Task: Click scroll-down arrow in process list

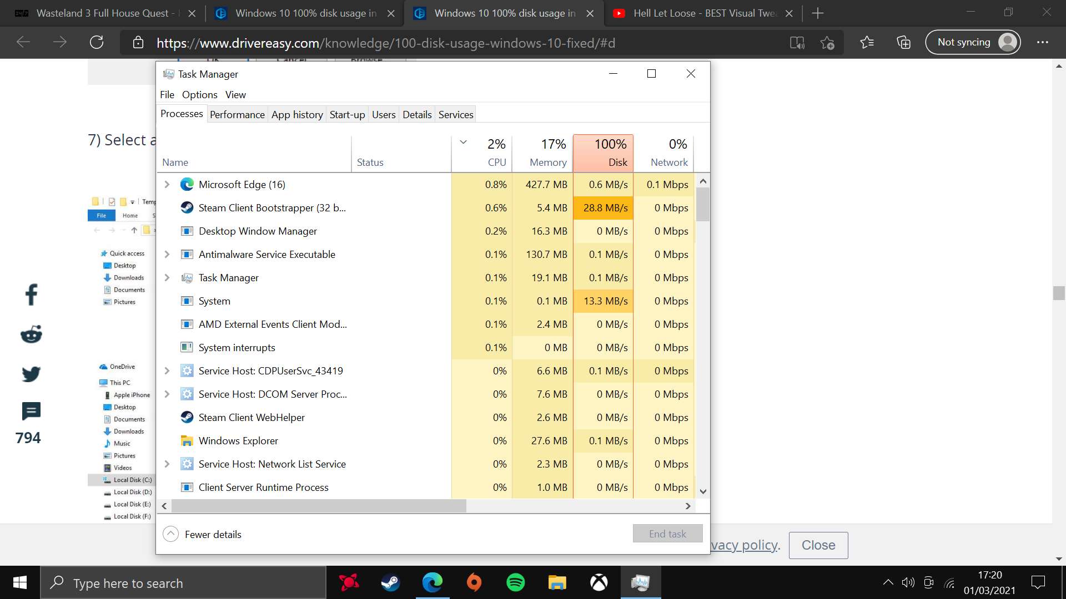Action: pos(703,491)
